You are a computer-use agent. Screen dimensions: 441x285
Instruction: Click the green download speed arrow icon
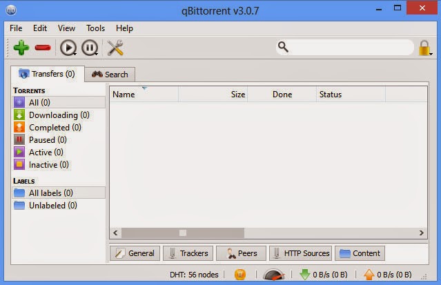pyautogui.click(x=304, y=275)
